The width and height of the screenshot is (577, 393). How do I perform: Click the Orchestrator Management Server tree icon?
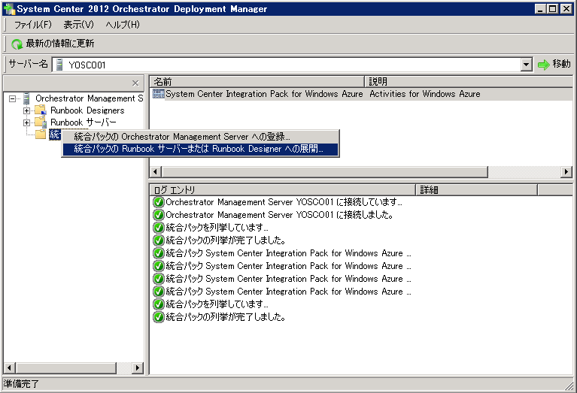point(26,98)
